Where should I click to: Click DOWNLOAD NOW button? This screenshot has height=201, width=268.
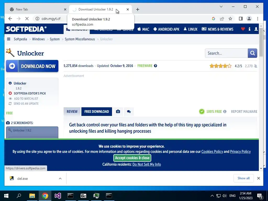click(x=32, y=66)
